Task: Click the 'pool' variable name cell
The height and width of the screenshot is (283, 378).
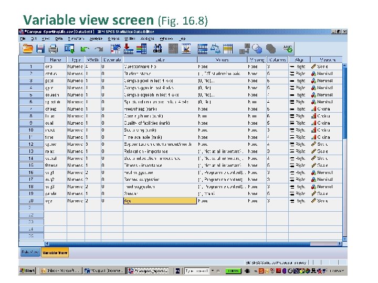Action: pos(56,81)
